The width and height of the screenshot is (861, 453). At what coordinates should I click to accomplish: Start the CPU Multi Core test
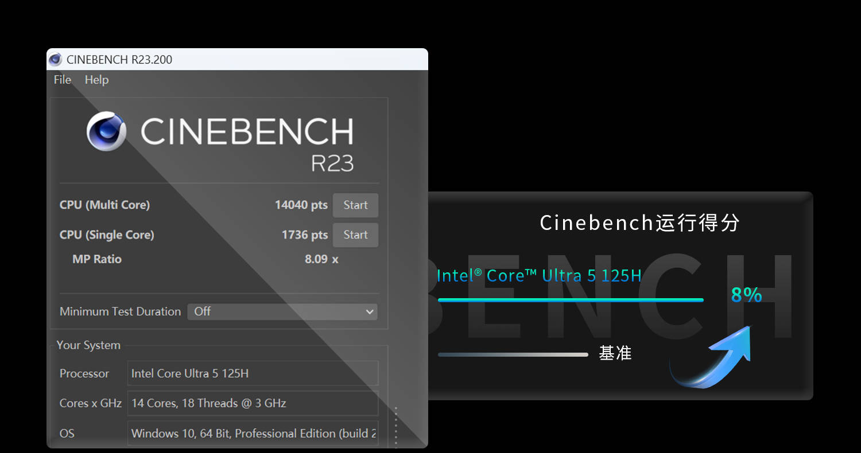click(x=355, y=205)
